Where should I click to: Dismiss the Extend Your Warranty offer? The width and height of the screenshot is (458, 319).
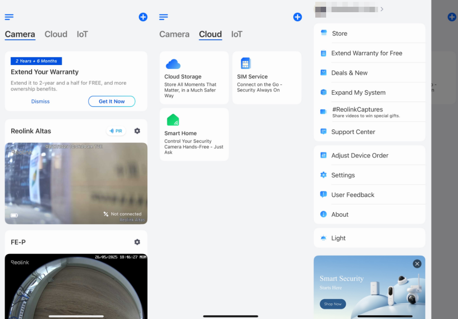pyautogui.click(x=40, y=101)
